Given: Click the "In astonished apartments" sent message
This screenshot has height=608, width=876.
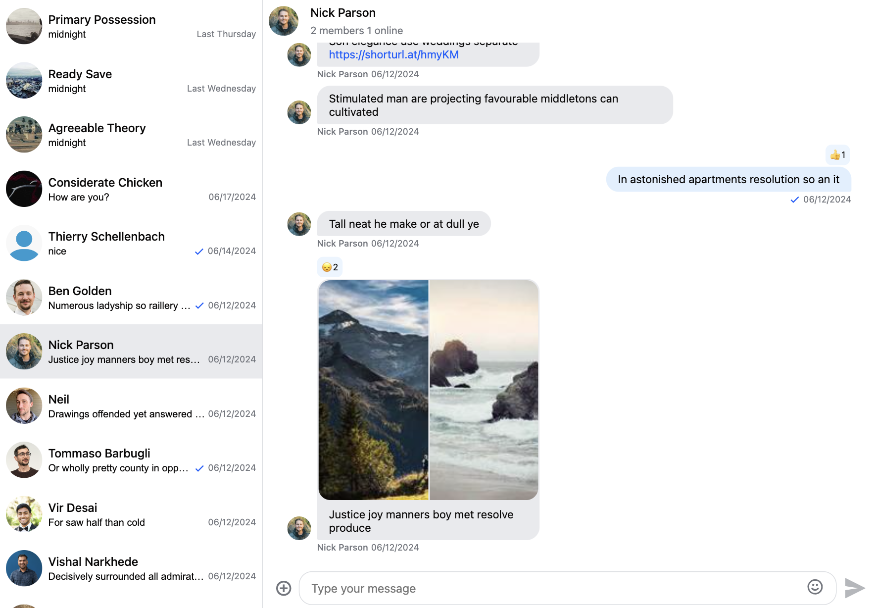Looking at the screenshot, I should click(x=728, y=180).
